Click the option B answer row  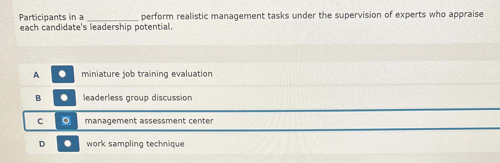pyautogui.click(x=230, y=98)
